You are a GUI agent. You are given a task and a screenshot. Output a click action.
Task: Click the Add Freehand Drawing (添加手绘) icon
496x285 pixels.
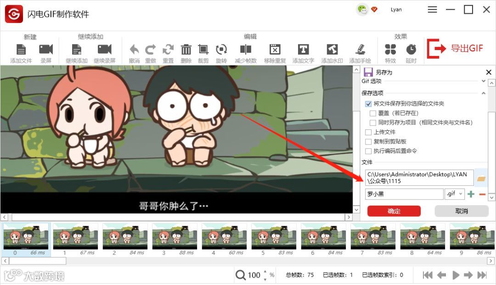pyautogui.click(x=360, y=50)
